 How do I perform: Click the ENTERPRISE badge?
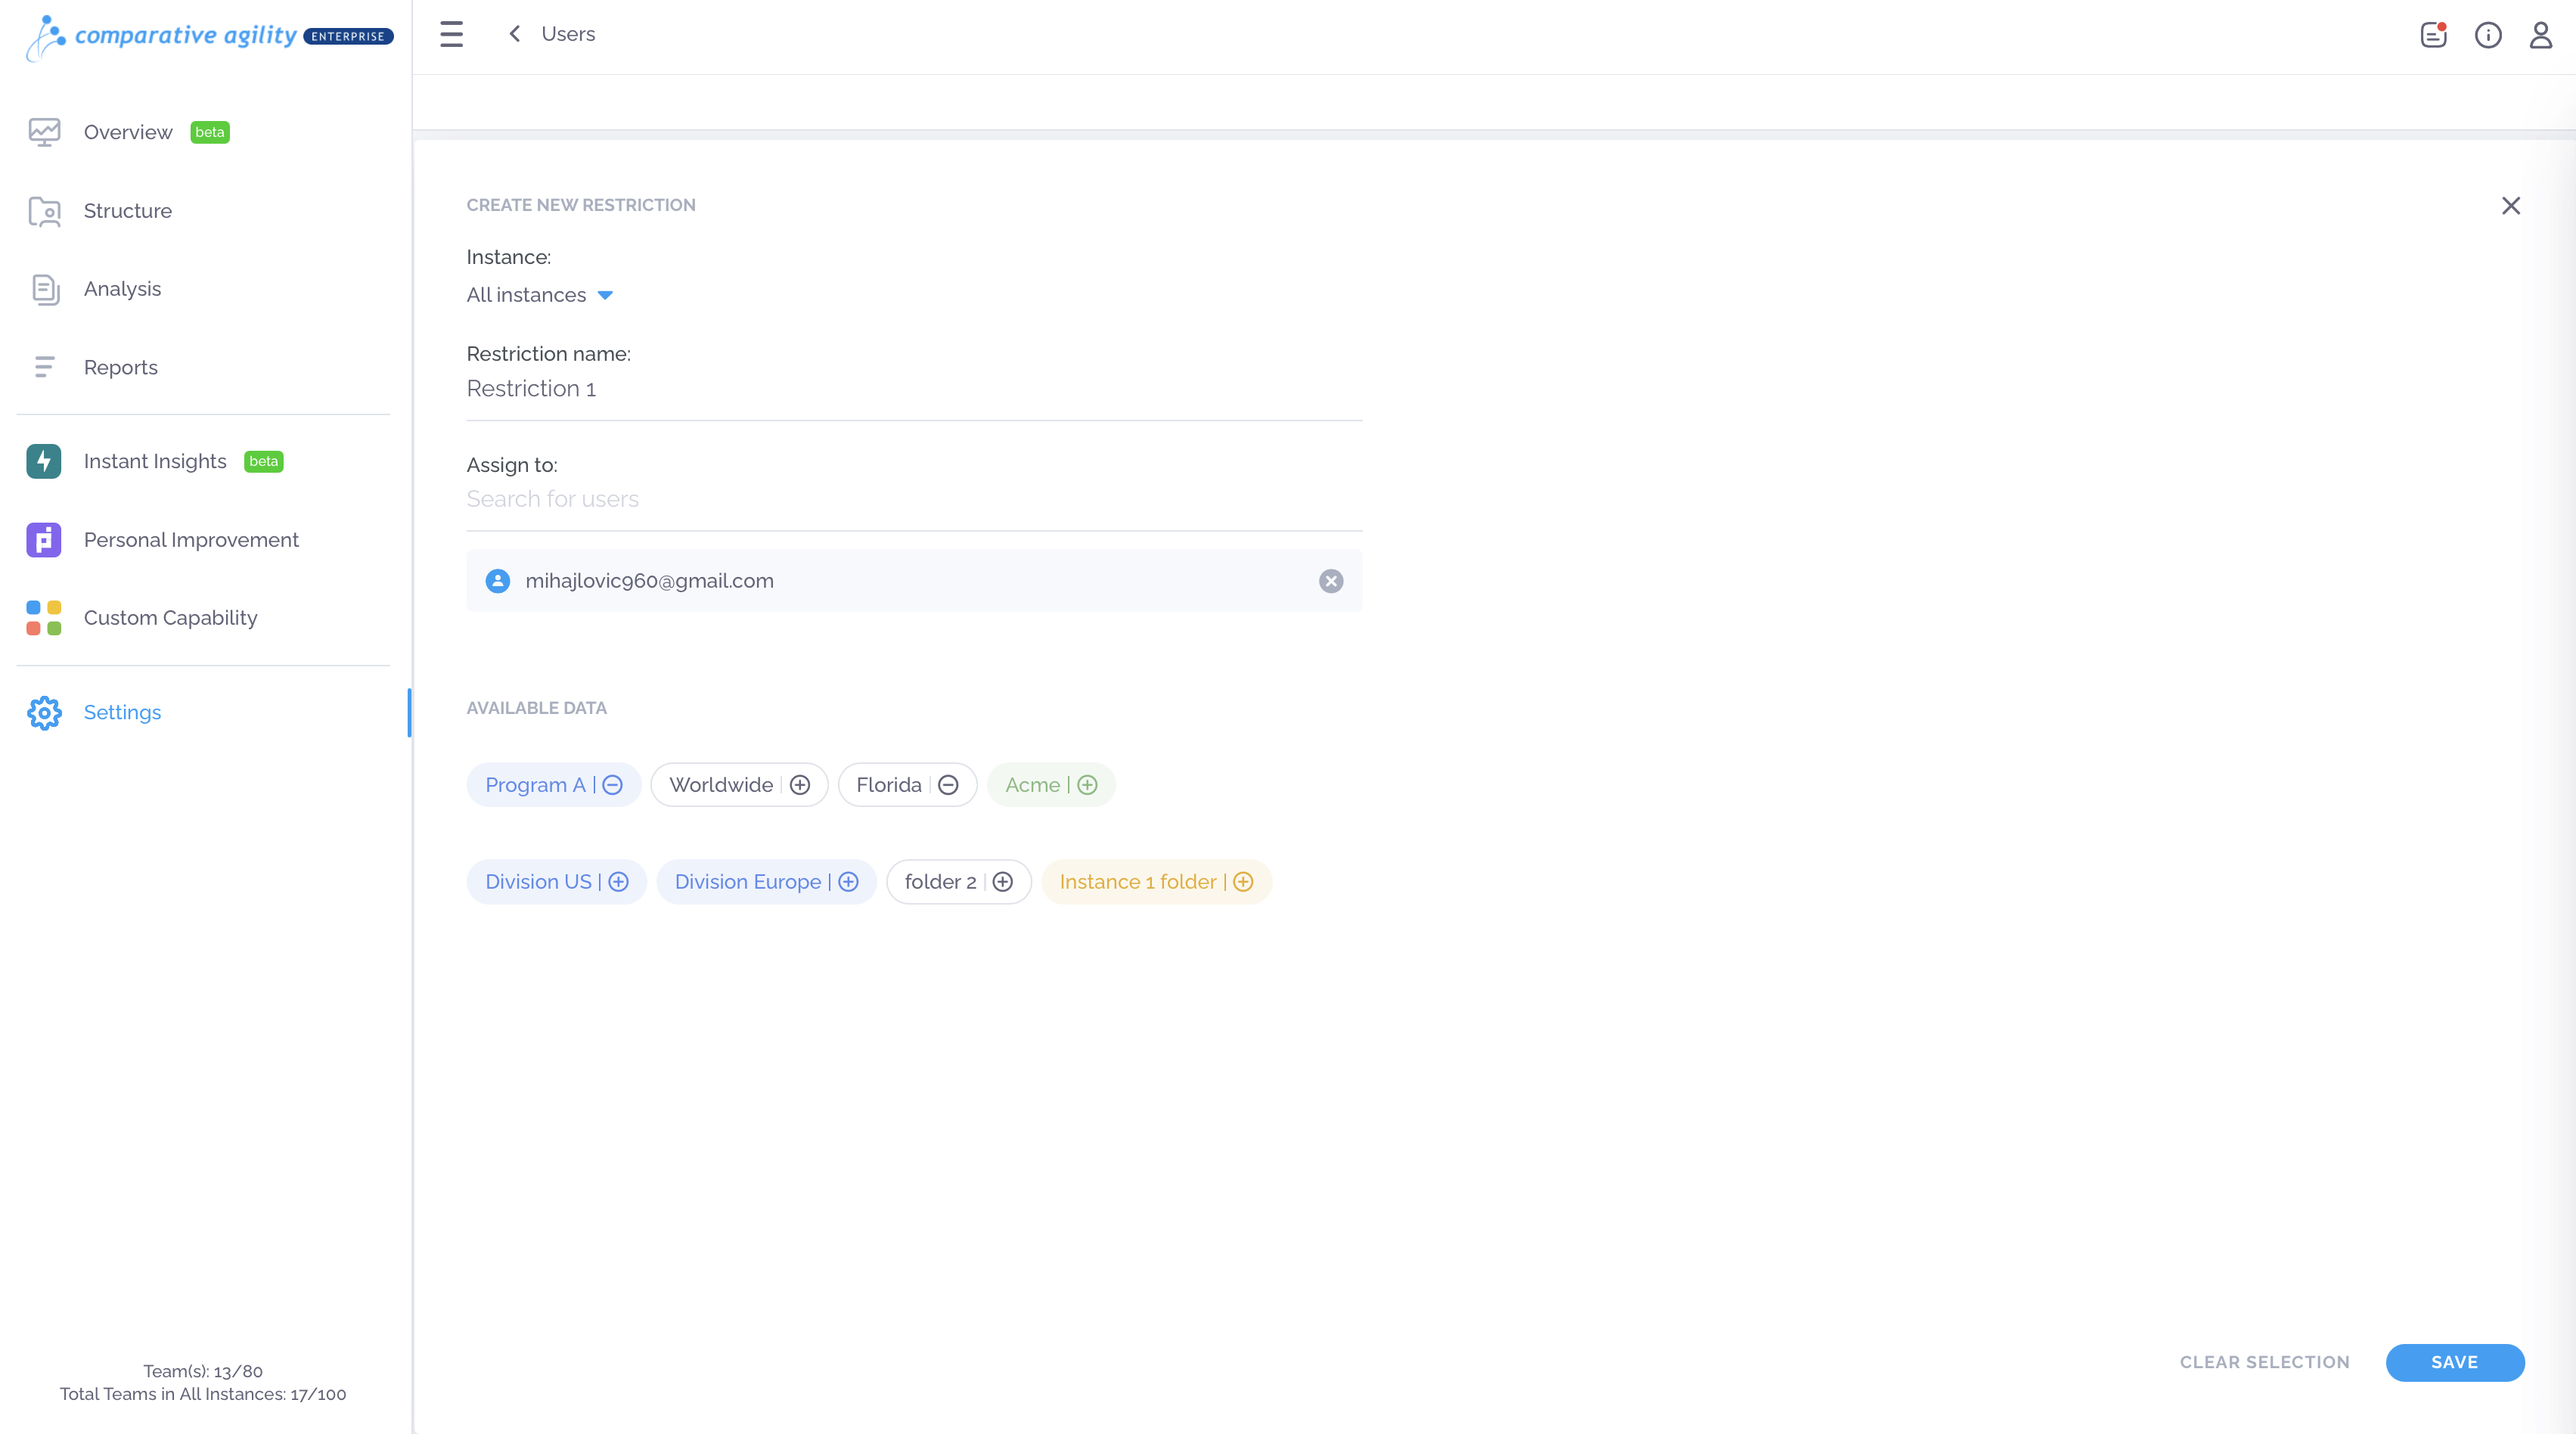click(348, 36)
